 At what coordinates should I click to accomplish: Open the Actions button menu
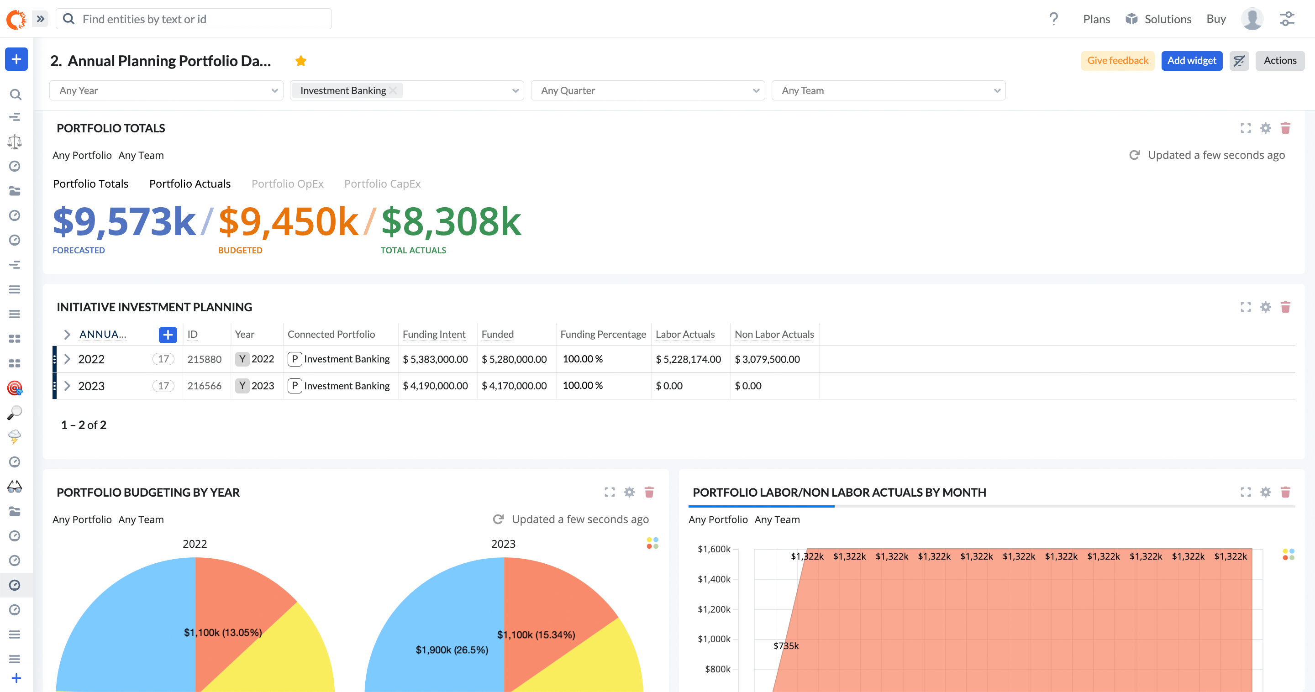click(1280, 61)
